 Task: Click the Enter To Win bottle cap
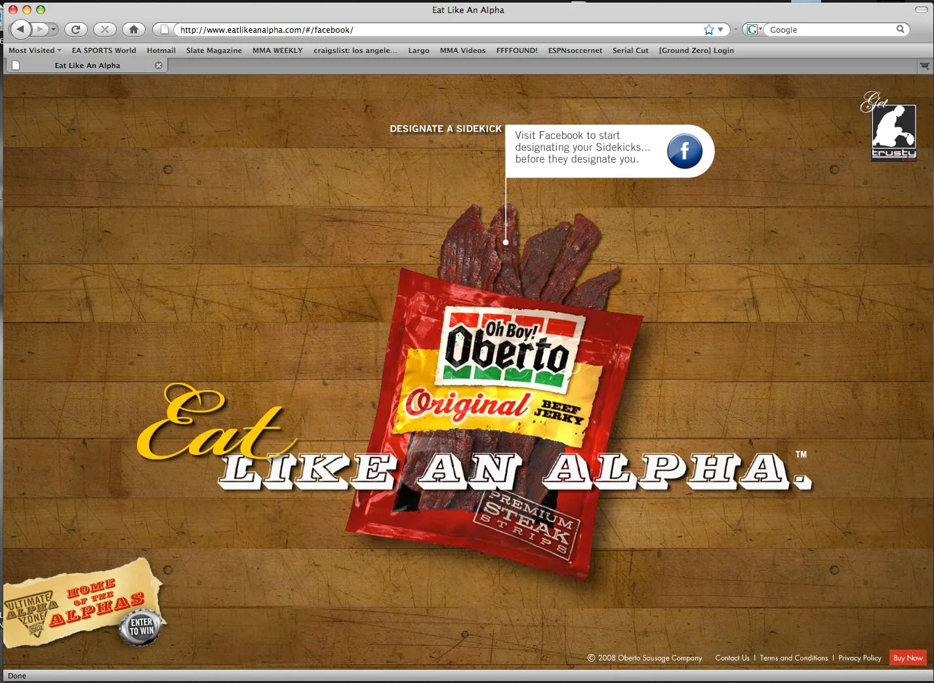(x=140, y=627)
